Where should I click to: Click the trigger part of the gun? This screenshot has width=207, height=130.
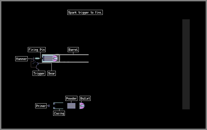click(x=37, y=66)
